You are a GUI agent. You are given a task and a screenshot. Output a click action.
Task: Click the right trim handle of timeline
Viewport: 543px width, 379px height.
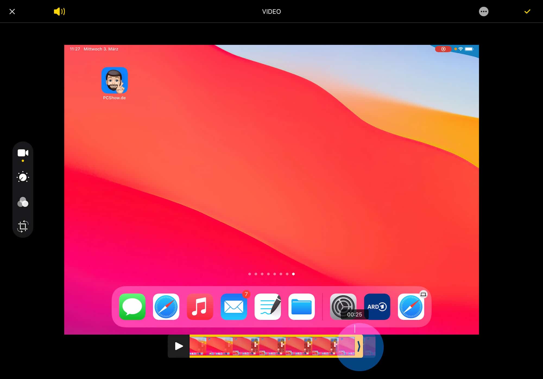click(359, 346)
